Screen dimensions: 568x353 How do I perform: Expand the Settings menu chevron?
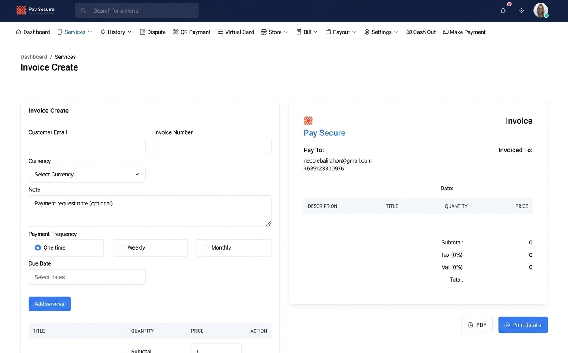396,32
